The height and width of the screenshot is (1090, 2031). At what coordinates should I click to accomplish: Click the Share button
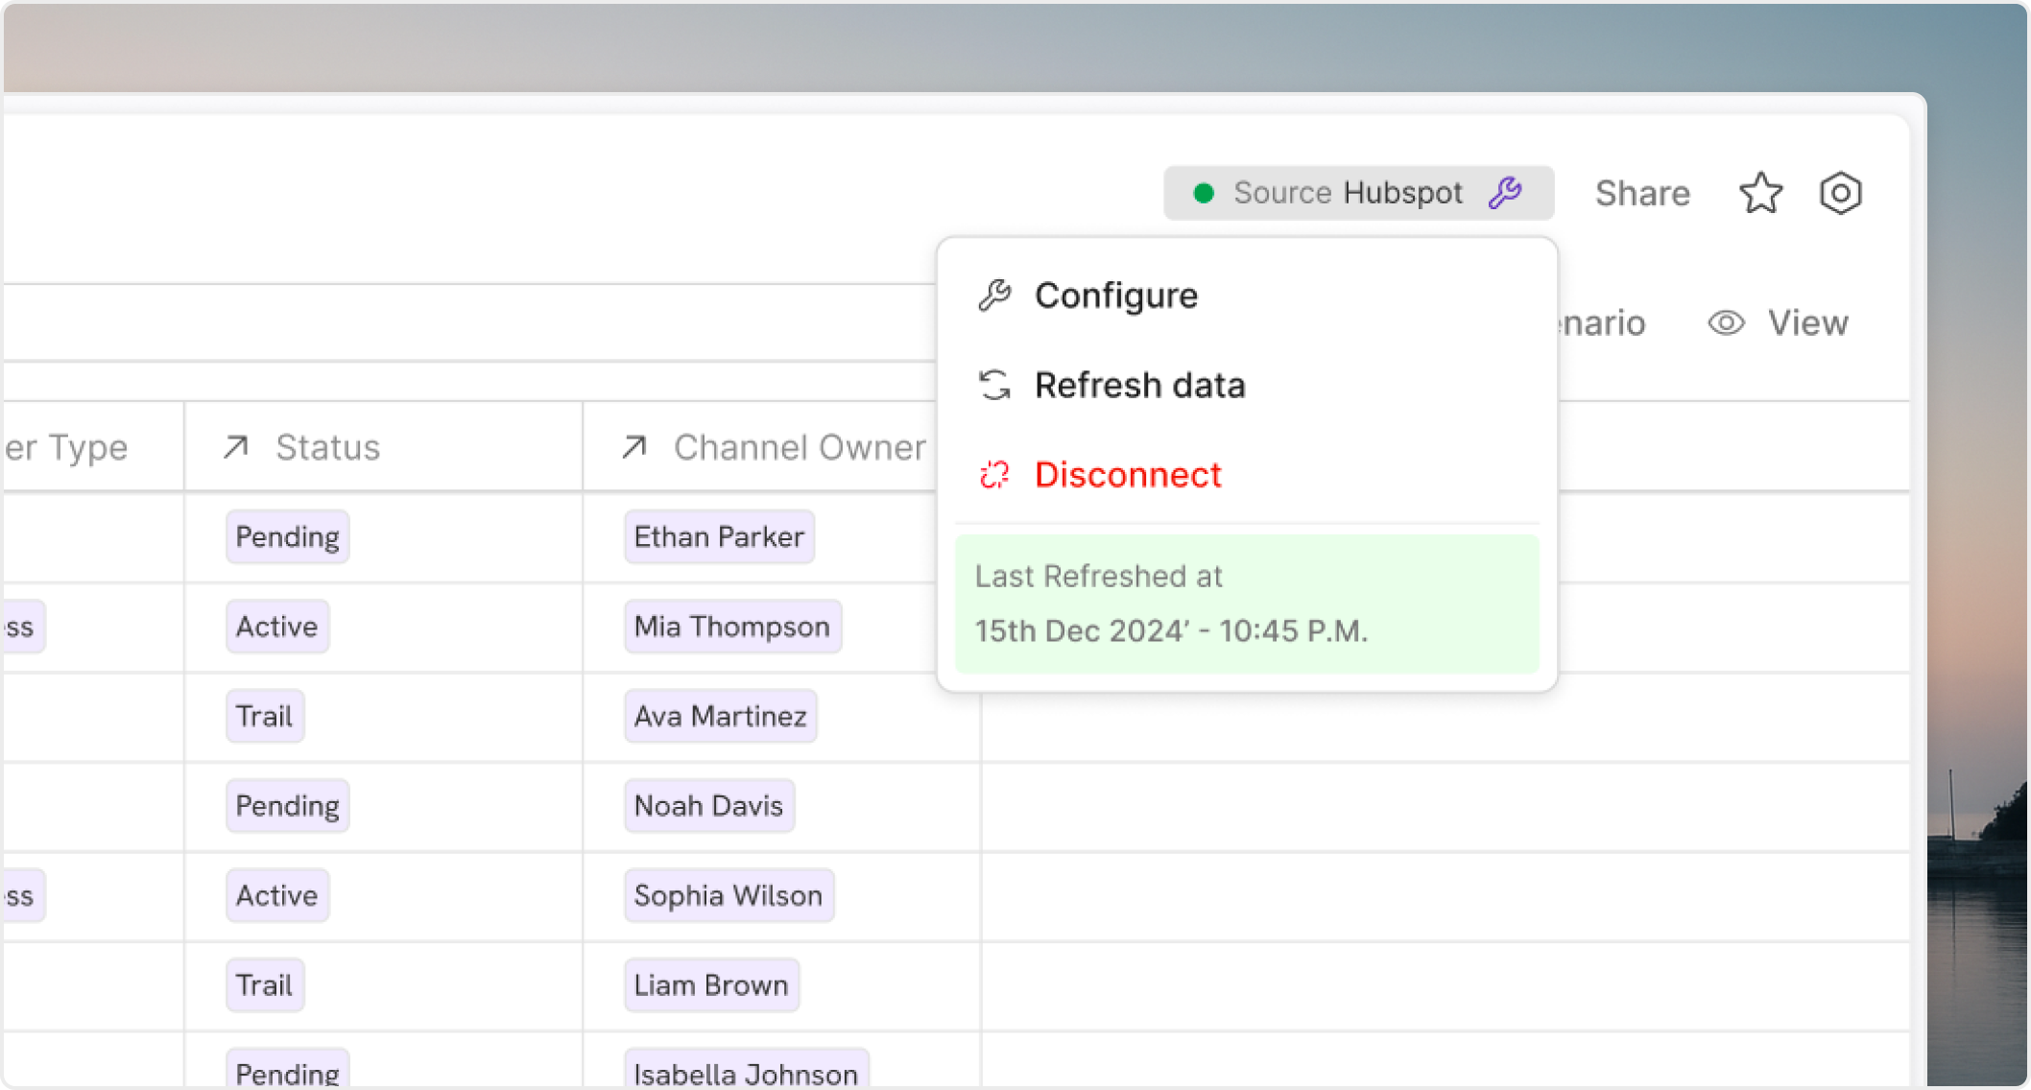click(1642, 193)
